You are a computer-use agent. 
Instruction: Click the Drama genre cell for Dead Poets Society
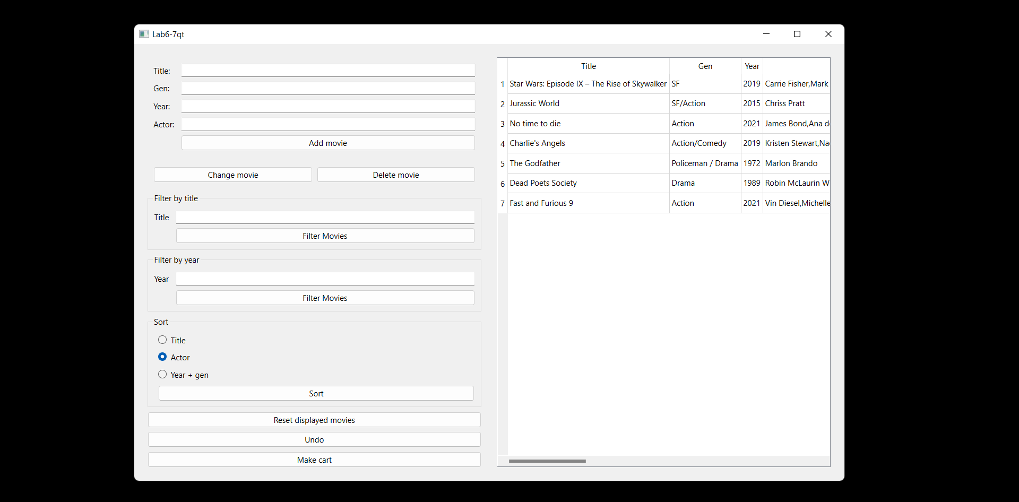(x=705, y=183)
